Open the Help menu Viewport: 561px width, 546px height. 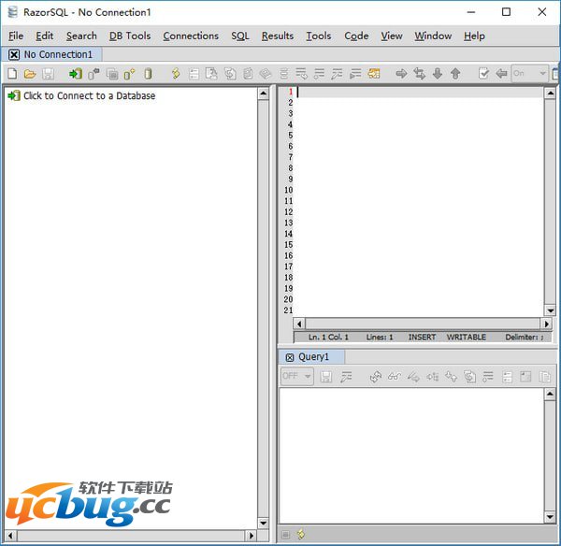point(474,36)
